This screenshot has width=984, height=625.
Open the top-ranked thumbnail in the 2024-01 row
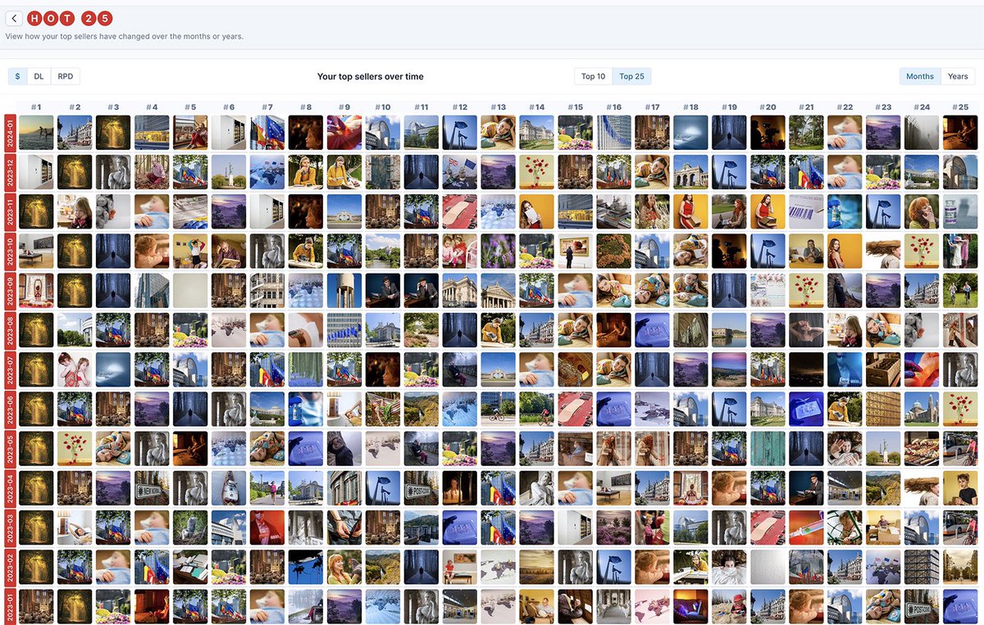pyautogui.click(x=35, y=133)
